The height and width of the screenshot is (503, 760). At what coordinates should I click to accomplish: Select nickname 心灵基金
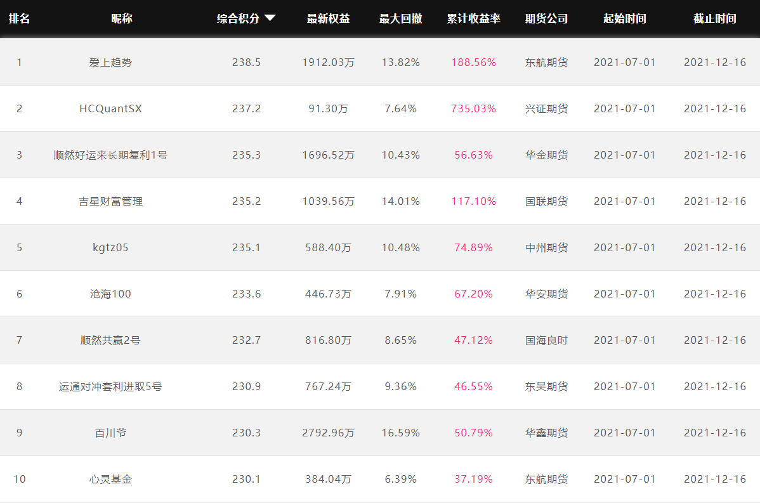110,479
